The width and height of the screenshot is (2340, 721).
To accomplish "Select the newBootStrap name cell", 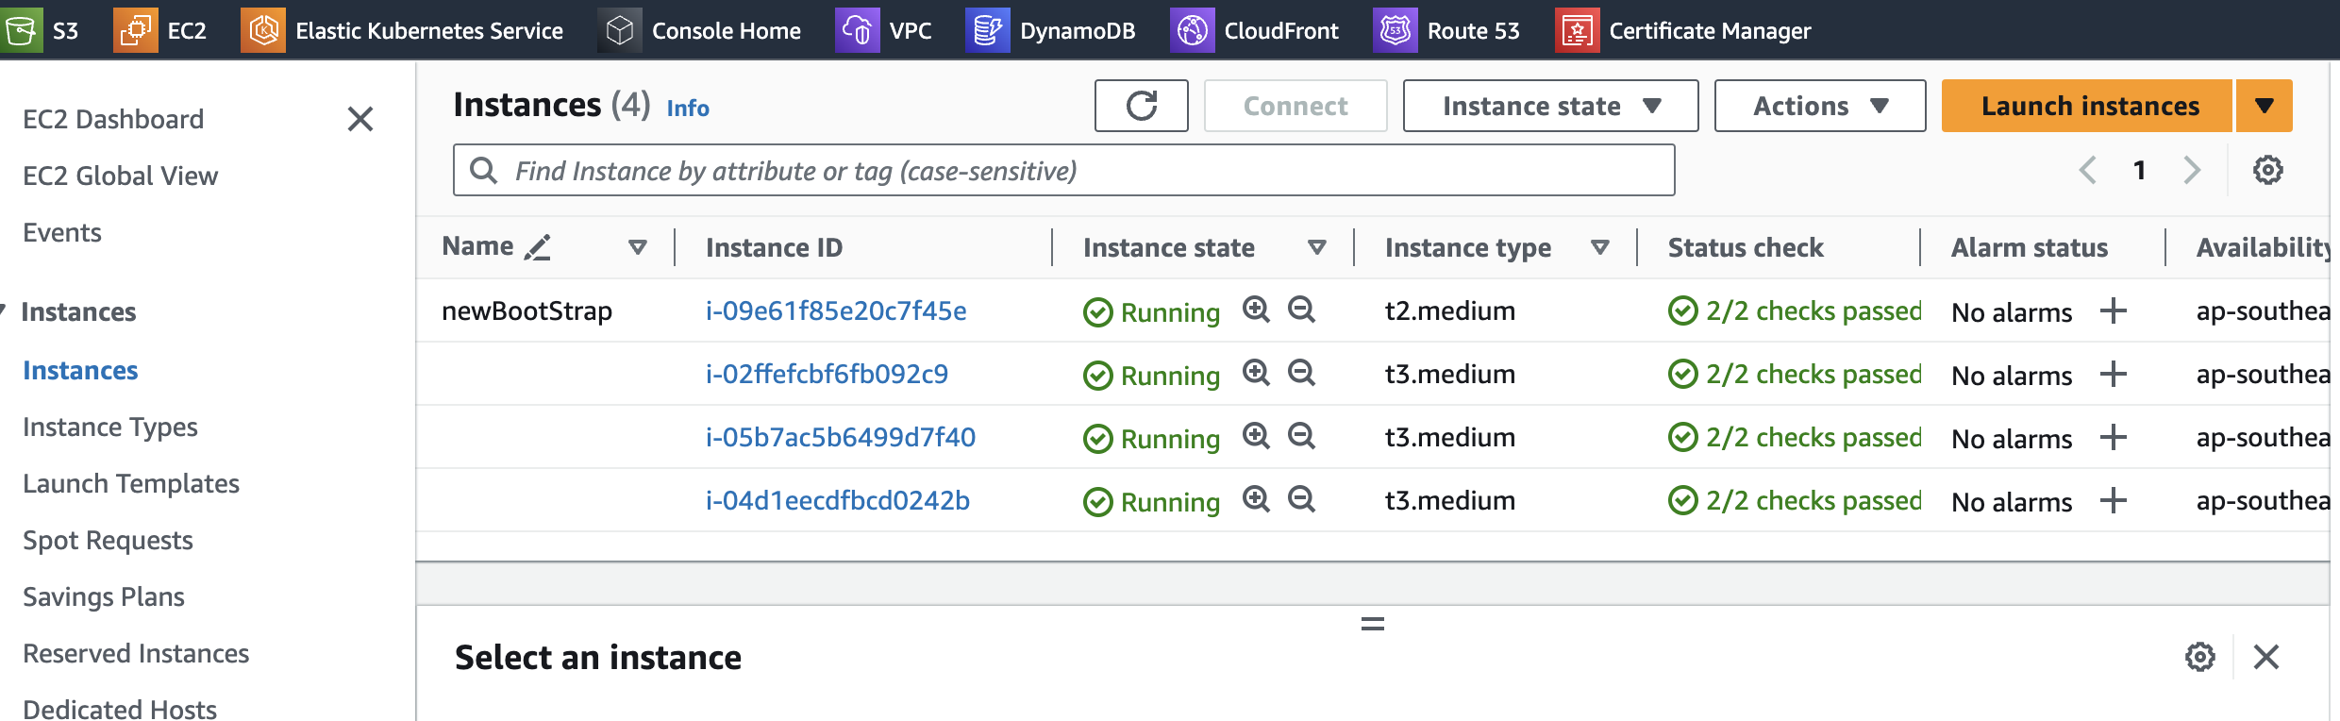I will 526,310.
